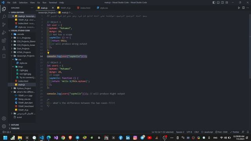Open the Go menu

(x=38, y=3)
